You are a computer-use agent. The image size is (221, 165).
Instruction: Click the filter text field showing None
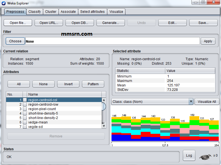tap(113, 41)
